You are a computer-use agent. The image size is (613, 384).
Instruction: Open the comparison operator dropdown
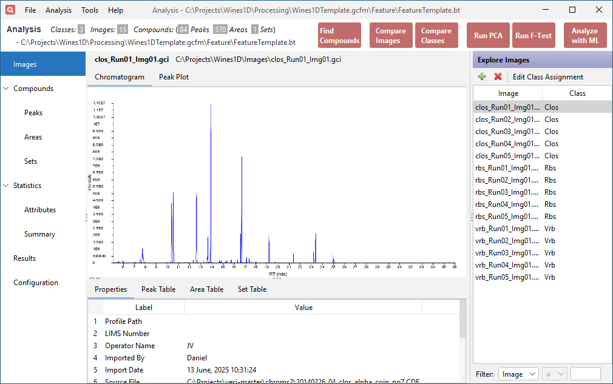[554, 374]
